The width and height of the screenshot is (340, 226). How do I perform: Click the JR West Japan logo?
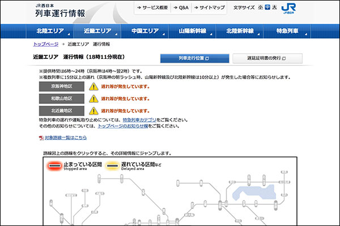click(289, 9)
